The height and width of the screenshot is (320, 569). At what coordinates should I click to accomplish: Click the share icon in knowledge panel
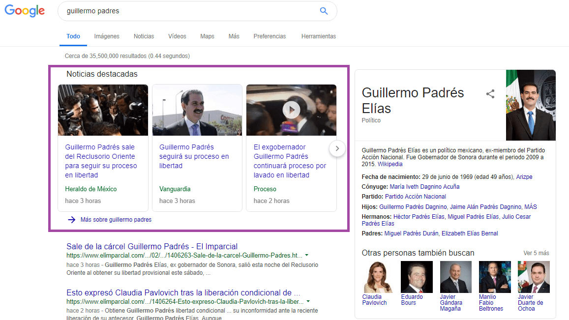tap(490, 94)
